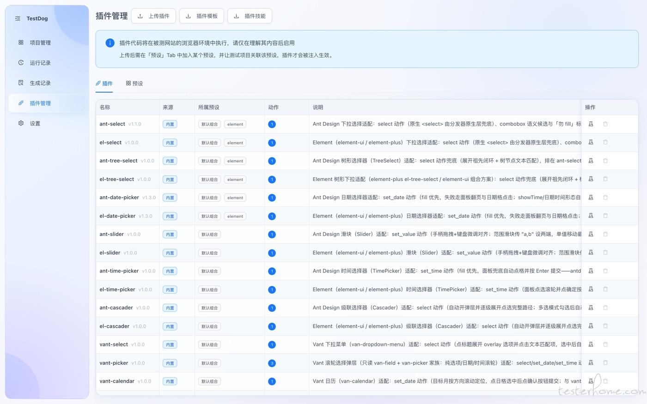This screenshot has height=404, width=647.
Task: Click the trash icon for el-slider
Action: [x=605, y=253]
